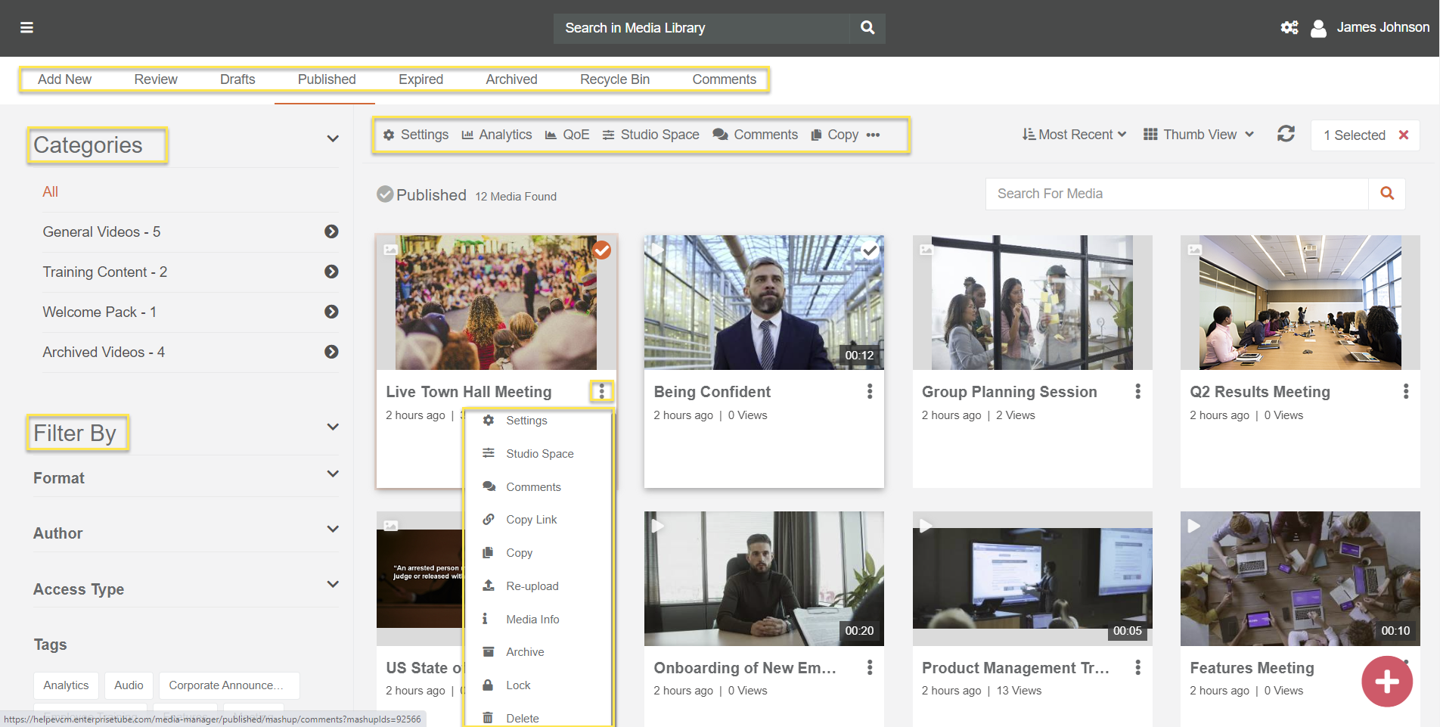Uncheck the Live Town Hall Meeting selection
This screenshot has width=1440, height=727.
click(x=602, y=250)
